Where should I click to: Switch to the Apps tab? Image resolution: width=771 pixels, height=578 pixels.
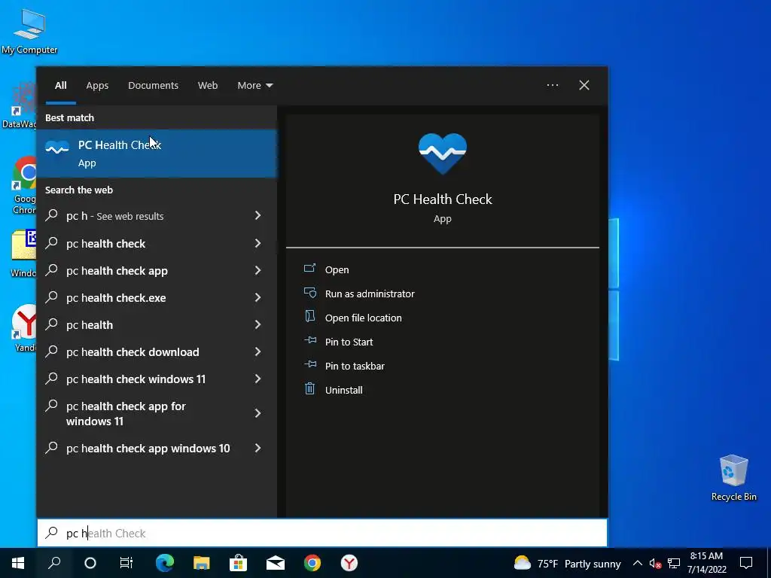pyautogui.click(x=97, y=85)
